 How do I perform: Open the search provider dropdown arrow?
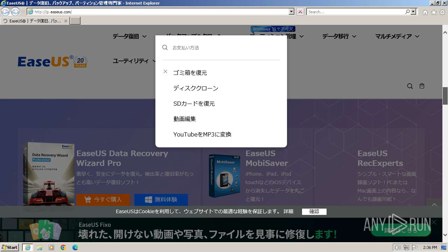point(414,12)
